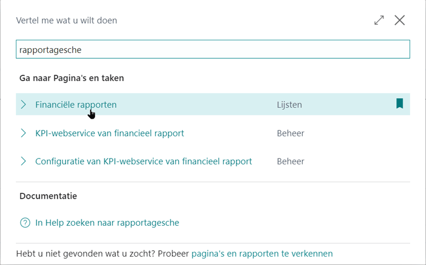Image resolution: width=426 pixels, height=265 pixels.
Task: Expand the search dialog to full size
Action: tap(379, 21)
